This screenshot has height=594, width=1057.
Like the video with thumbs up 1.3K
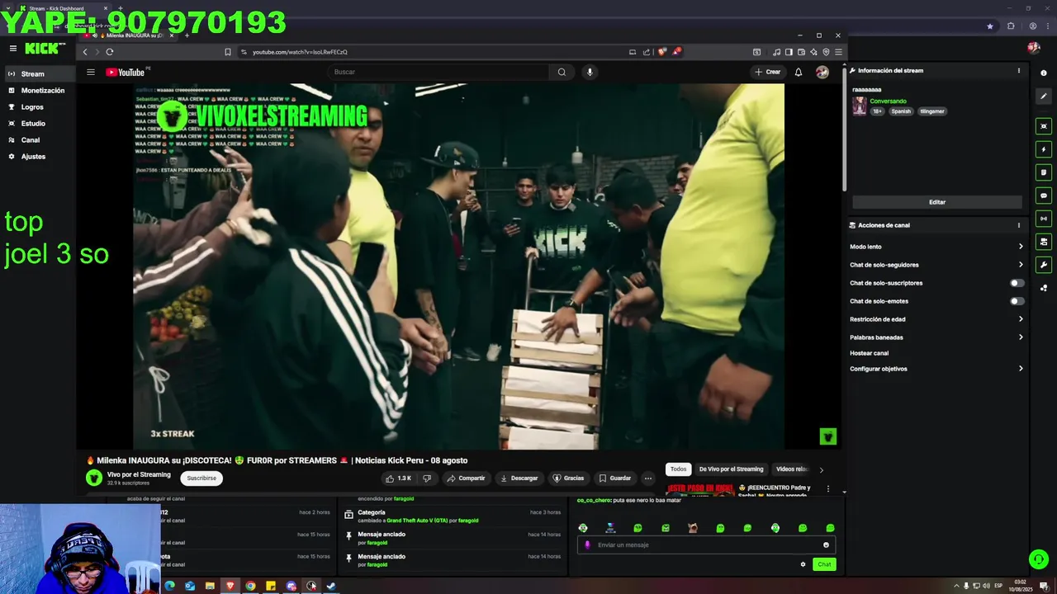click(398, 478)
